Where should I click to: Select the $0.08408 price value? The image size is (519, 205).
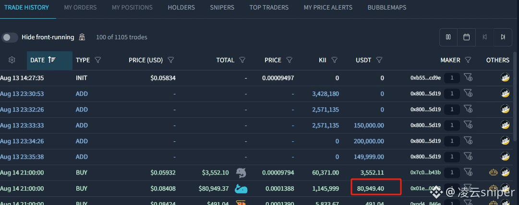pyautogui.click(x=163, y=189)
